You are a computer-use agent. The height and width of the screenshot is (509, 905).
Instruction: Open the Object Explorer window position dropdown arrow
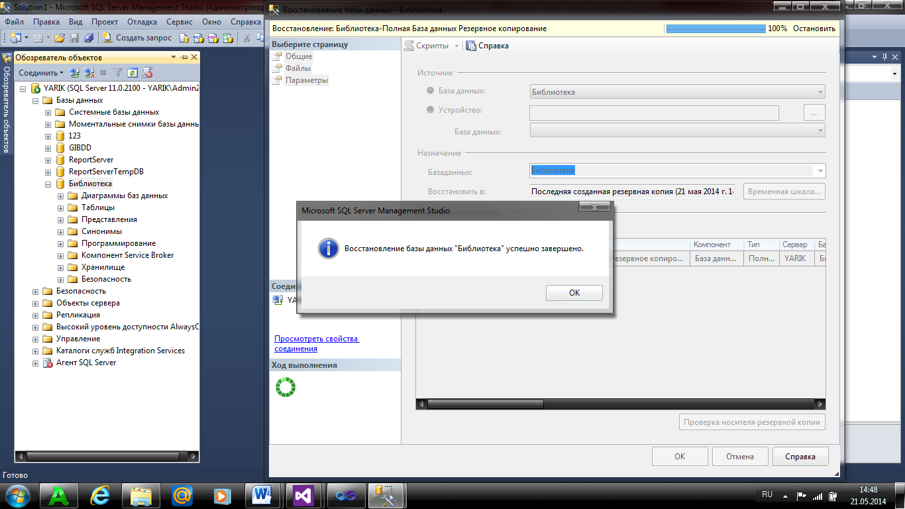(174, 58)
